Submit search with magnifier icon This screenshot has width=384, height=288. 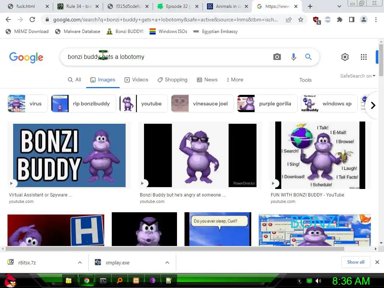coord(308,57)
